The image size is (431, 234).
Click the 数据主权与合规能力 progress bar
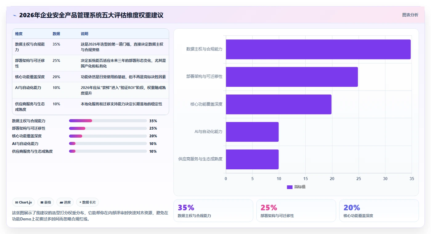[108, 121]
